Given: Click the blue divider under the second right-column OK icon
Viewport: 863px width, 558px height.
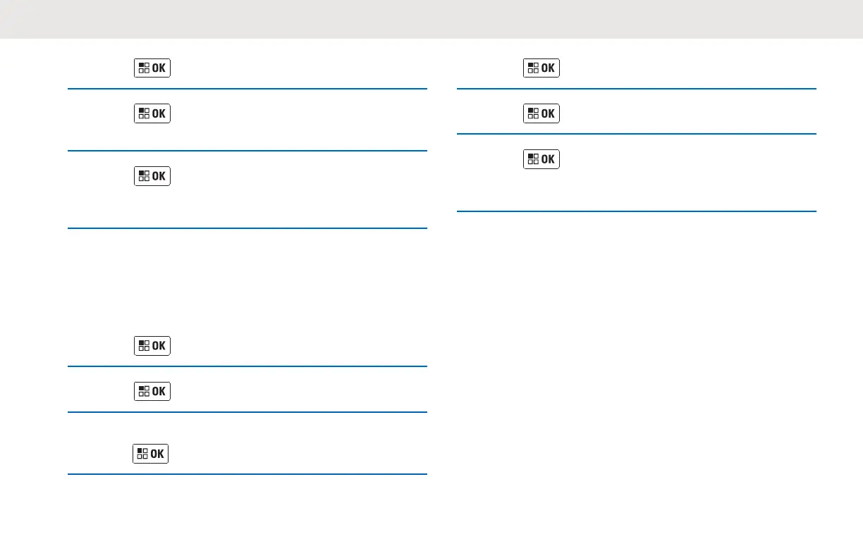Looking at the screenshot, I should tap(637, 134).
